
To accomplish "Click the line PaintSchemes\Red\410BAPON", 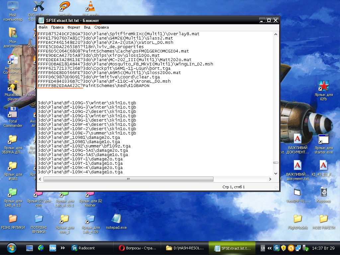I will coord(93,86).
